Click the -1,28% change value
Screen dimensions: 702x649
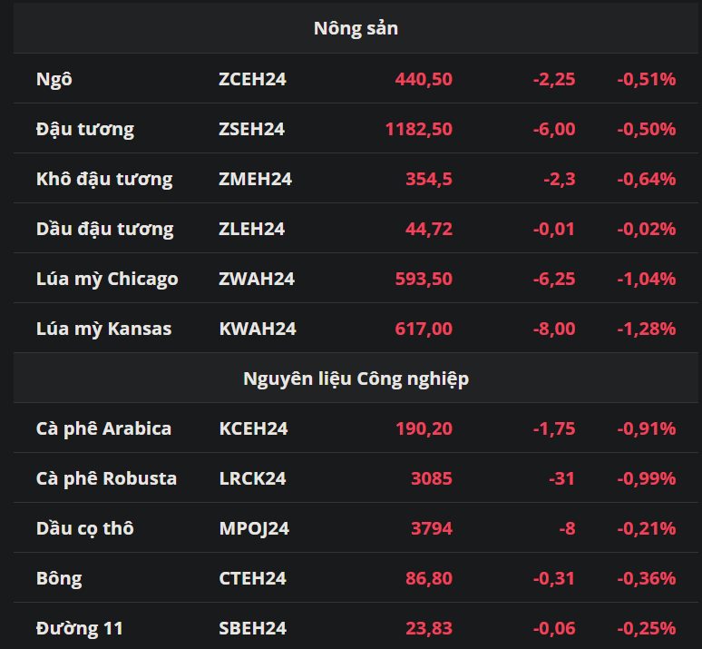click(x=646, y=329)
